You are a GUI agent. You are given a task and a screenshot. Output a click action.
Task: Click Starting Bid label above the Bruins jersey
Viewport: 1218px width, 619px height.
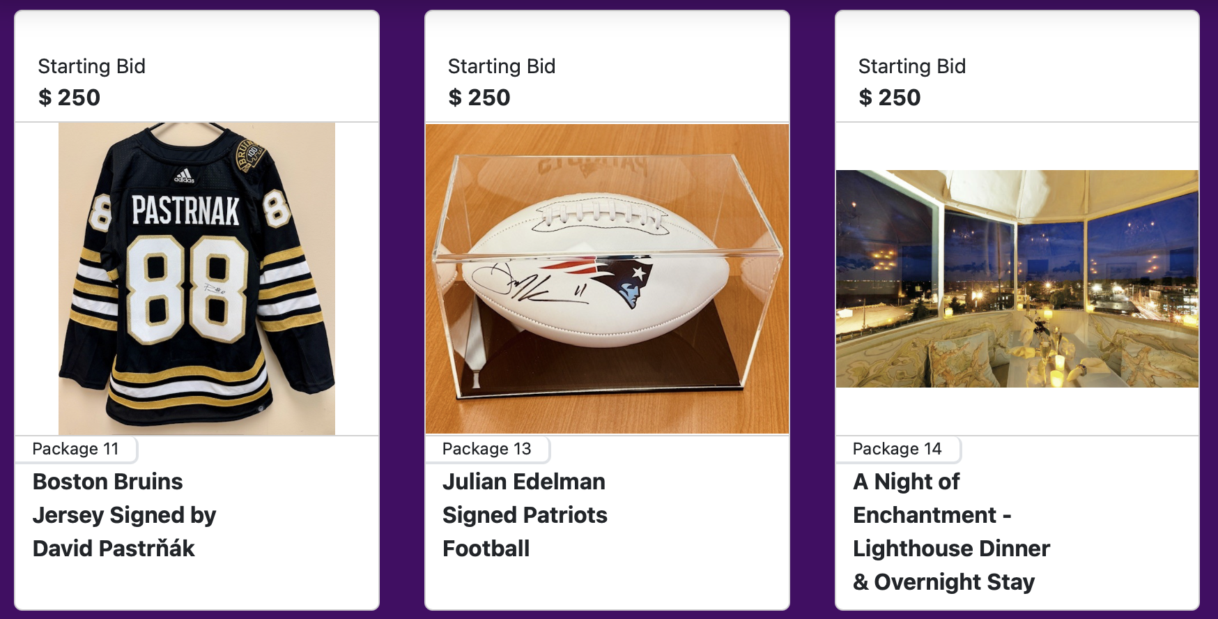91,66
